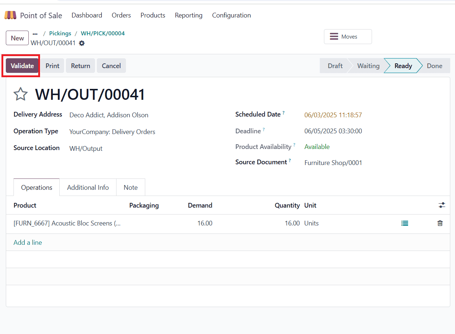Image resolution: width=455 pixels, height=334 pixels.
Task: Click the Deadline value 06/05/2025 03:30:00
Action: pos(333,131)
